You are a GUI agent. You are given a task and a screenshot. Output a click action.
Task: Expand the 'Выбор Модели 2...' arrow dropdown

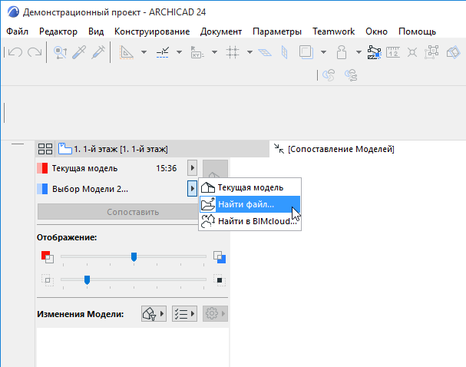[192, 189]
